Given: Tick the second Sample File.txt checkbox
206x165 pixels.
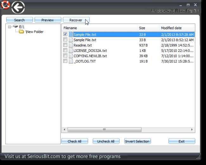Looking at the screenshot, I should [65, 40].
